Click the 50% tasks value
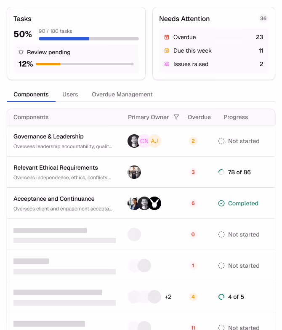Screen dimensions: 282x330 coord(23,34)
